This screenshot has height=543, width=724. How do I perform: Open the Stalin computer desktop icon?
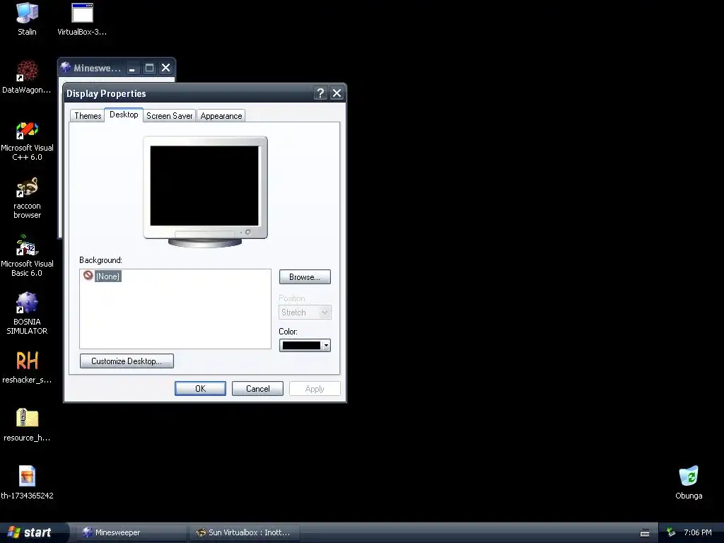[x=27, y=13]
